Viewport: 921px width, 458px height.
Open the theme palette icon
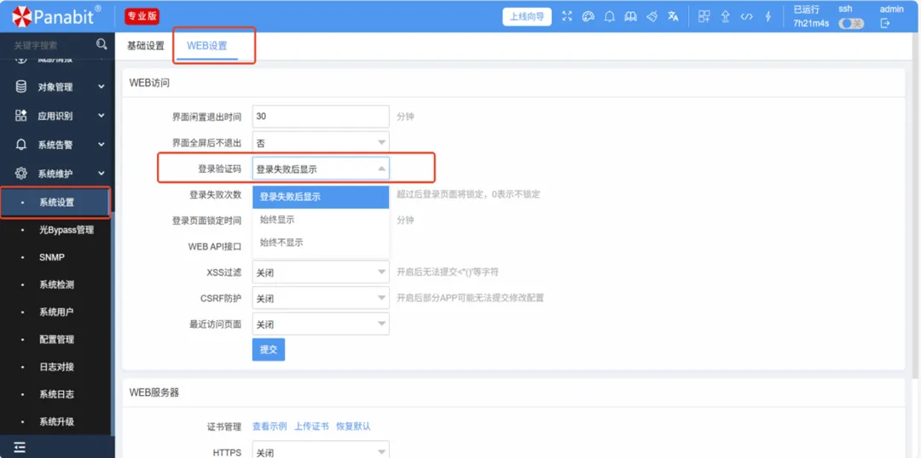click(x=588, y=16)
